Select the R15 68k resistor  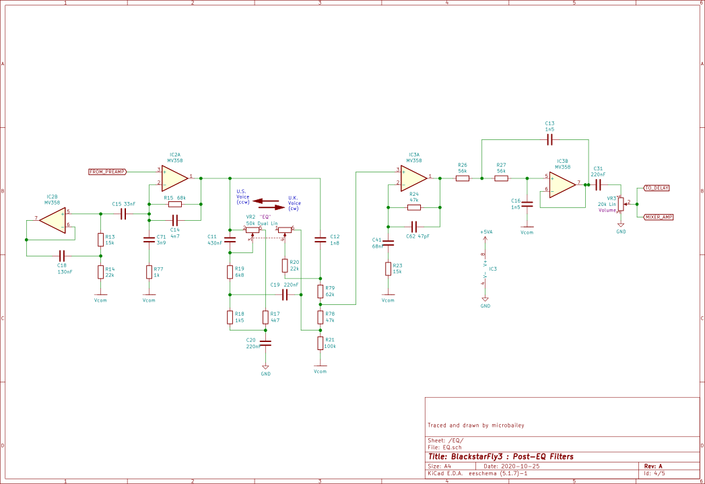[x=174, y=204]
